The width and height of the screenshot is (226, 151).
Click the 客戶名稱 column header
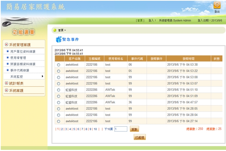(75, 59)
